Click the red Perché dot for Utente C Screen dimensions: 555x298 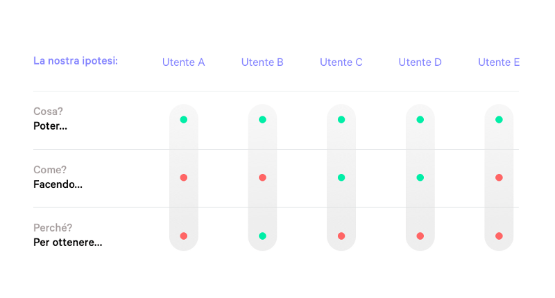[x=341, y=236]
